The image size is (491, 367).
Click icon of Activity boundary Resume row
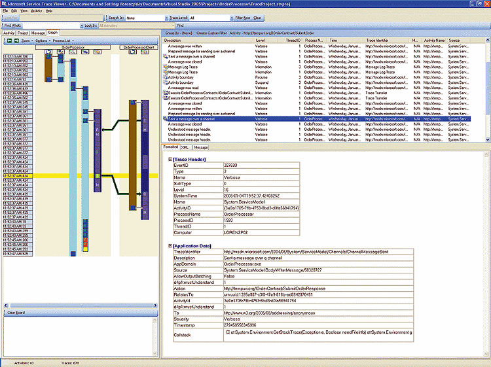pos(165,77)
